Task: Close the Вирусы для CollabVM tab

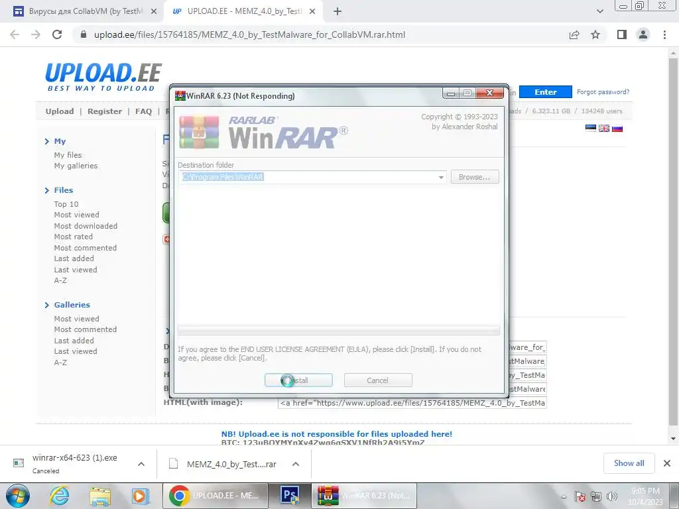Action: pyautogui.click(x=154, y=12)
